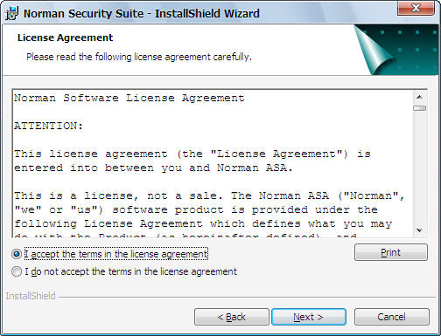Click the installer icon in the title bar
Image resolution: width=441 pixels, height=336 pixels.
(x=12, y=13)
